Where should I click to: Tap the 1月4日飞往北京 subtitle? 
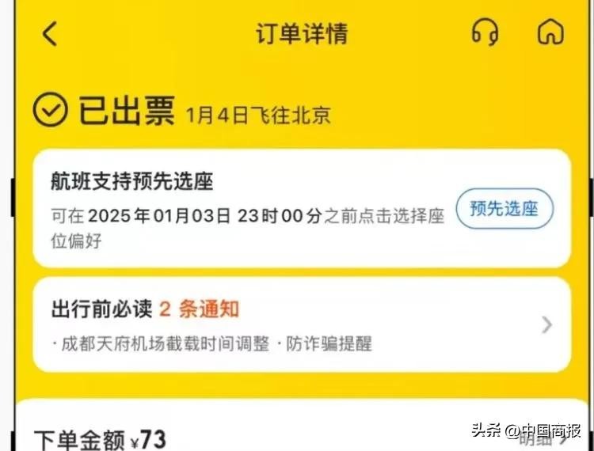(x=258, y=115)
